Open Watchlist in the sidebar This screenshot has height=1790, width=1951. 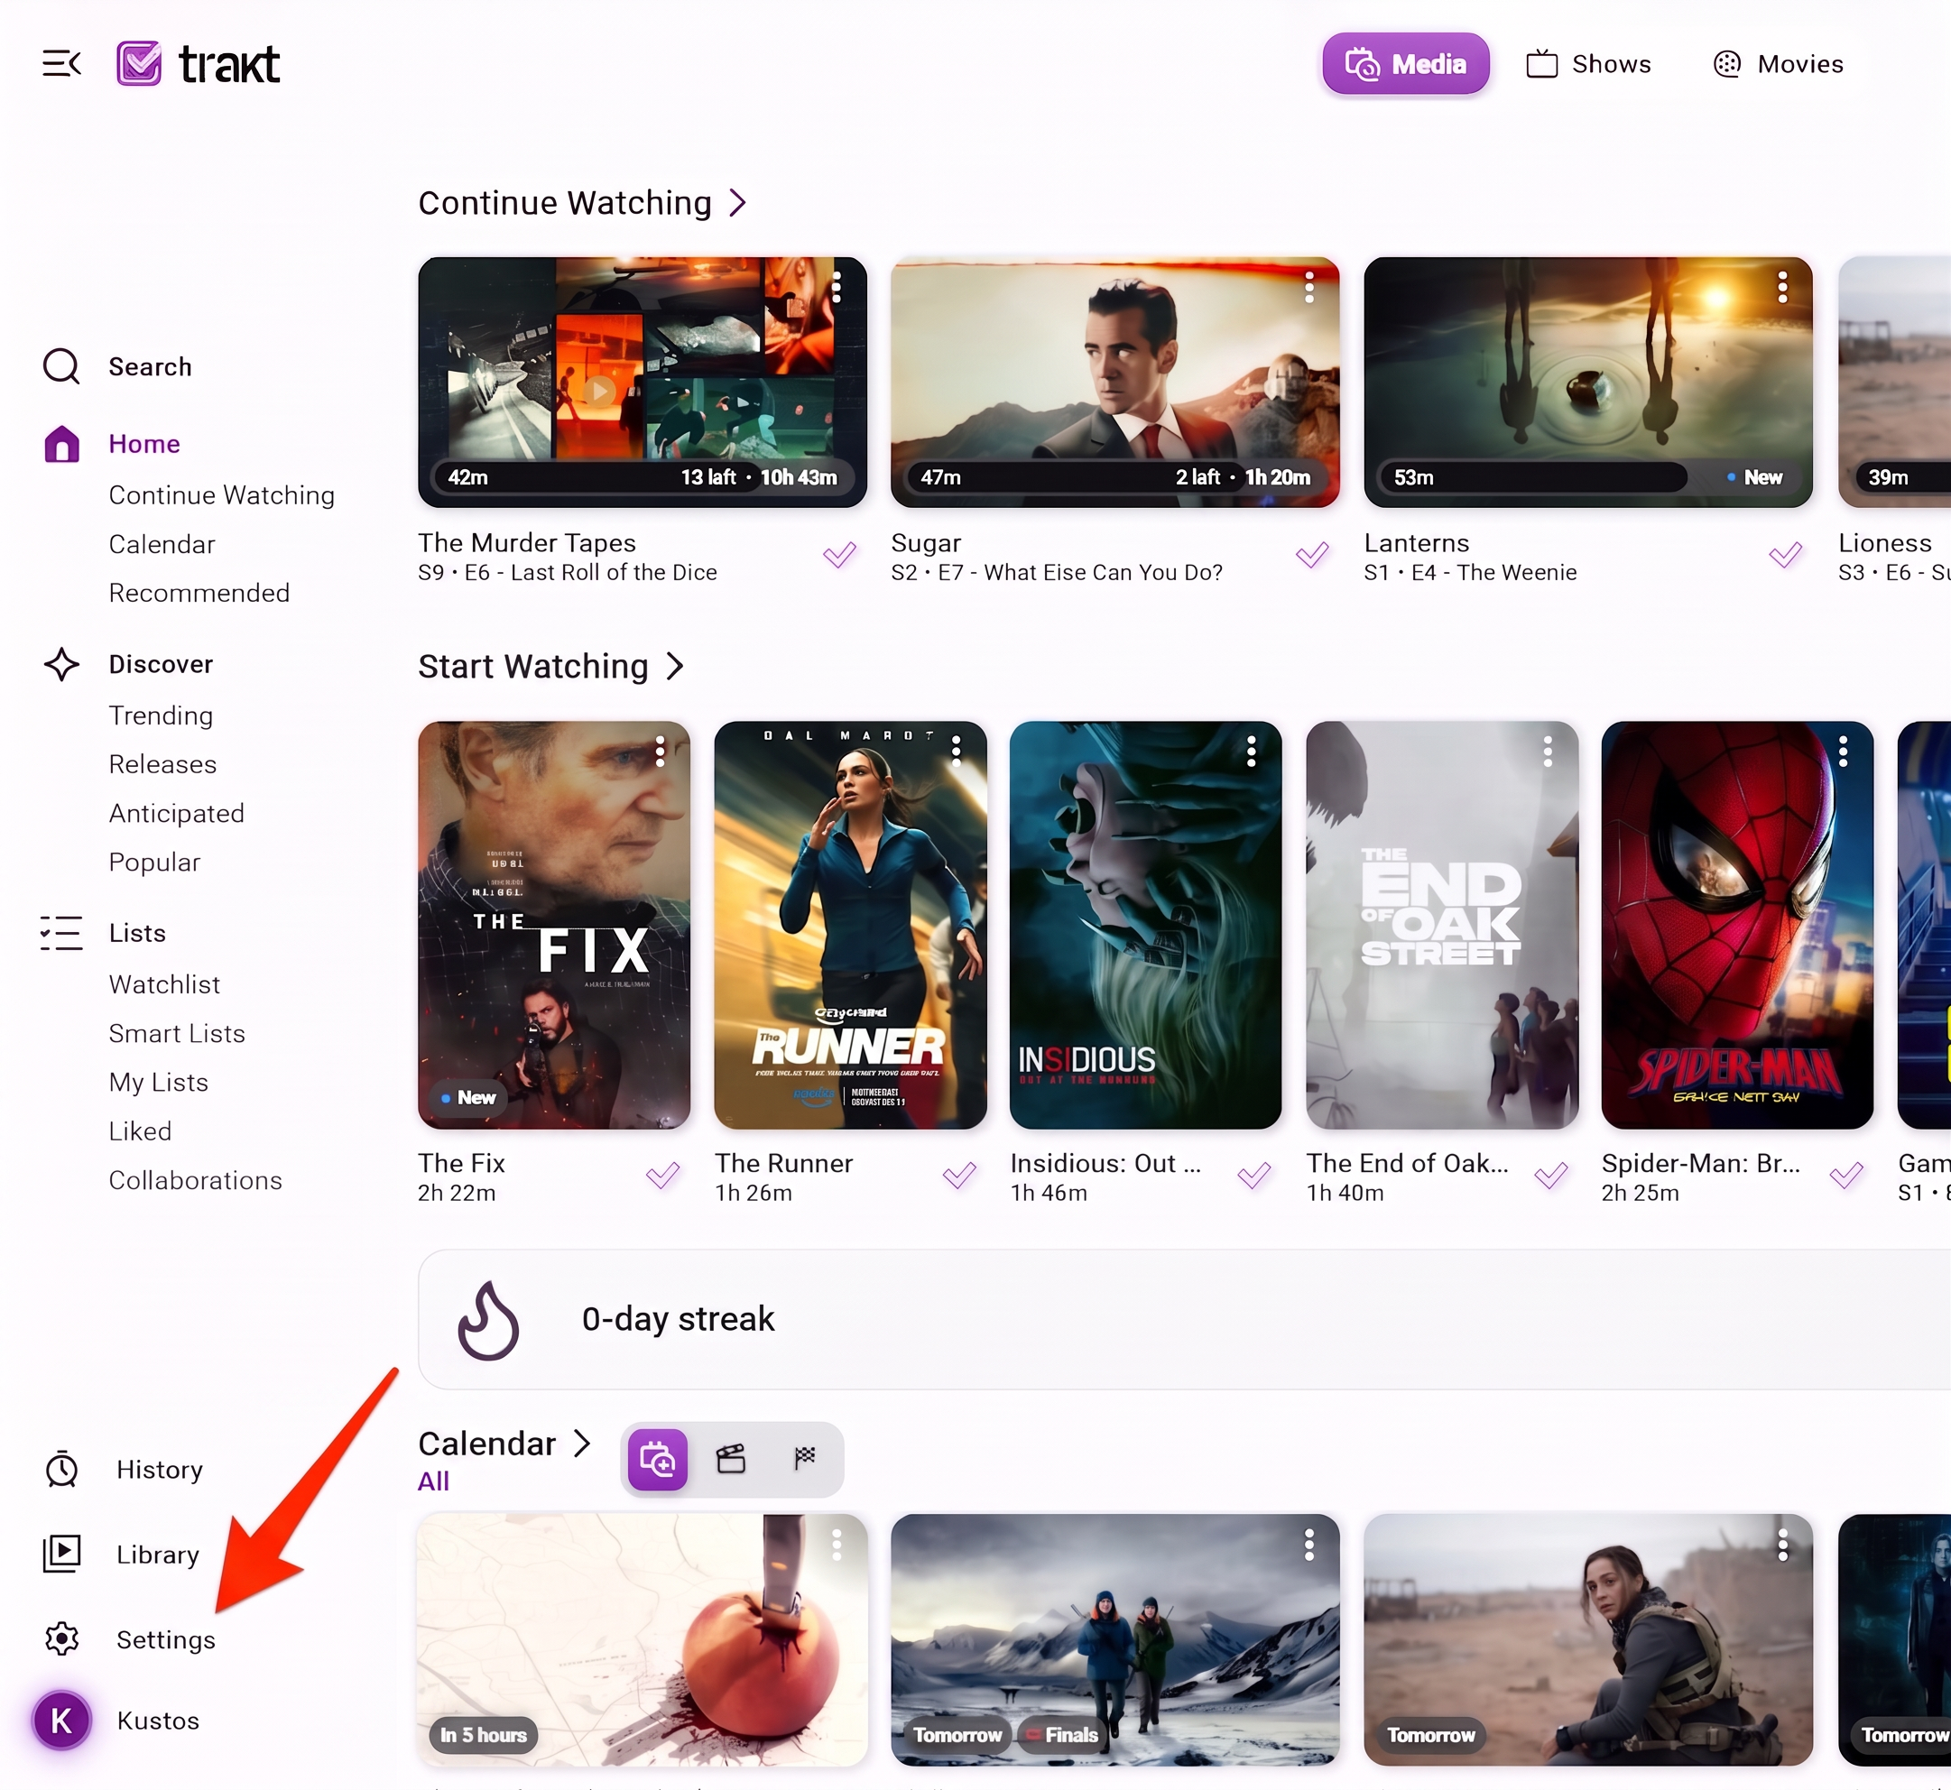click(x=164, y=984)
